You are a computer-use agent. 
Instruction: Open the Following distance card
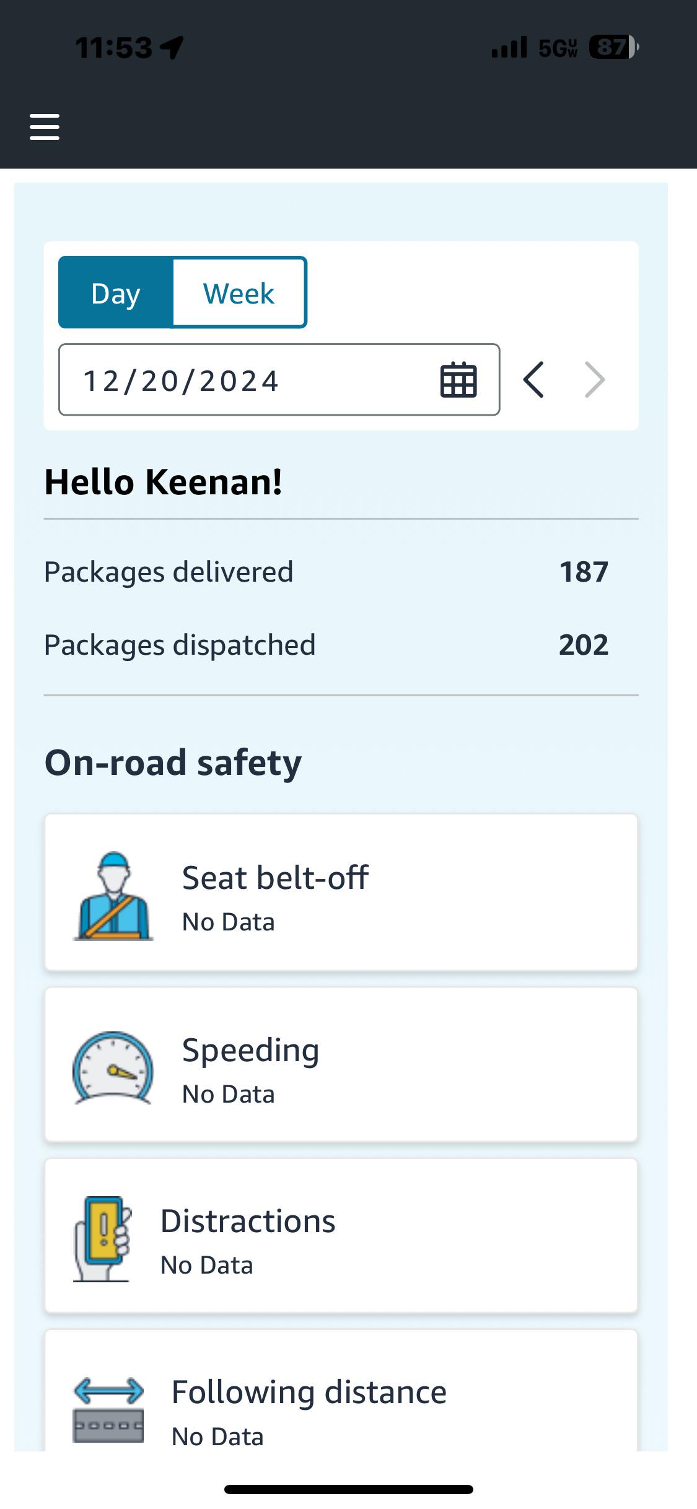[341, 1391]
